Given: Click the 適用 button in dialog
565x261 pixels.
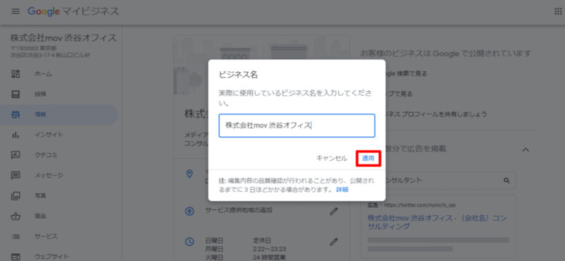Looking at the screenshot, I should (x=368, y=159).
